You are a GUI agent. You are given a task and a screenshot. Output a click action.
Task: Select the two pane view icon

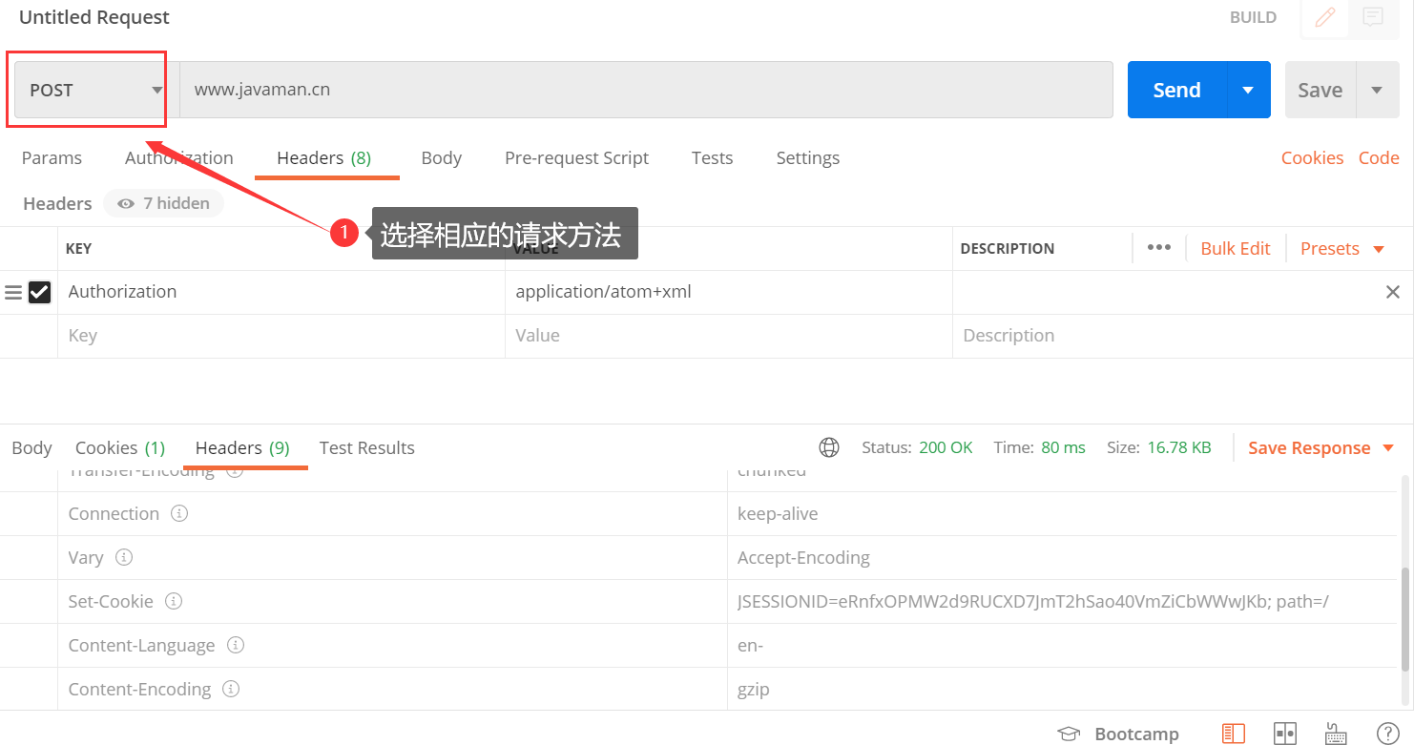tap(1285, 734)
